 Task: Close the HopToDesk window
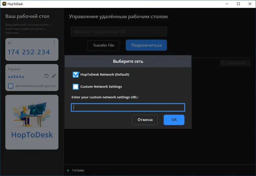[x=250, y=4]
